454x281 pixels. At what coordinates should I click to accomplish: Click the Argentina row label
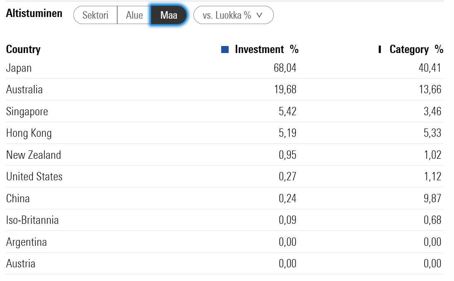(x=27, y=242)
